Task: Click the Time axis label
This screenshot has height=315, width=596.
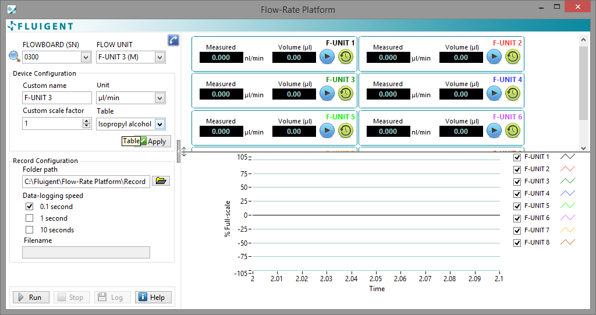Action: 377,289
